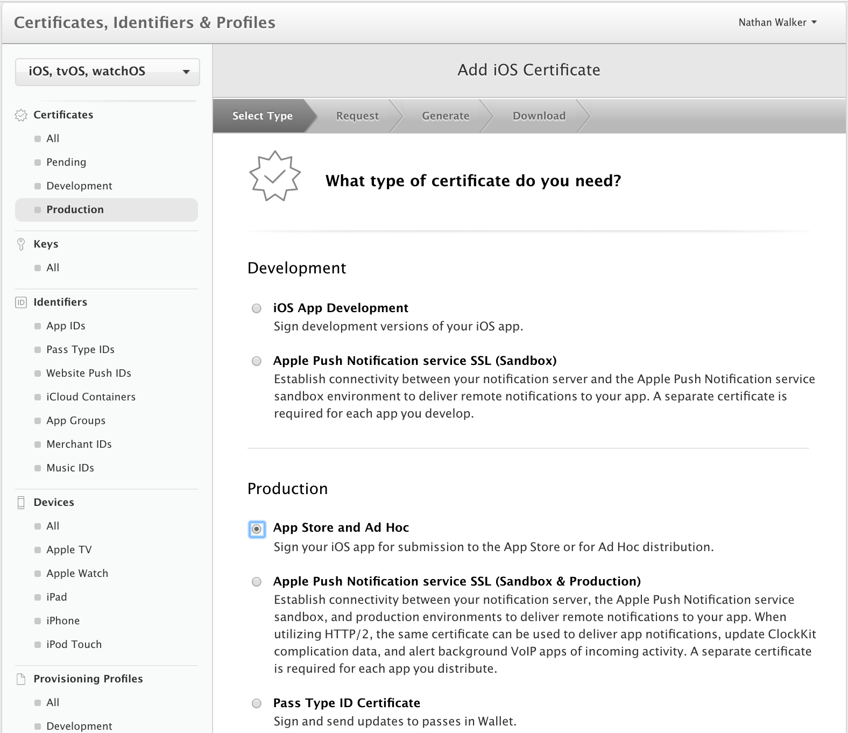Click 'iOS App Development' option label

click(x=341, y=308)
